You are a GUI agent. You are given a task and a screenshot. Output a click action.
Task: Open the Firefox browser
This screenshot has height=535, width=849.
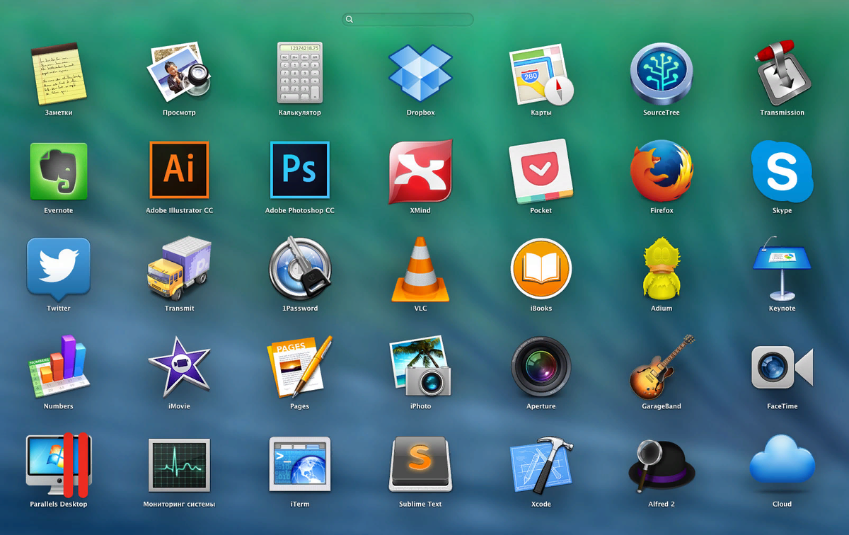[x=662, y=171]
